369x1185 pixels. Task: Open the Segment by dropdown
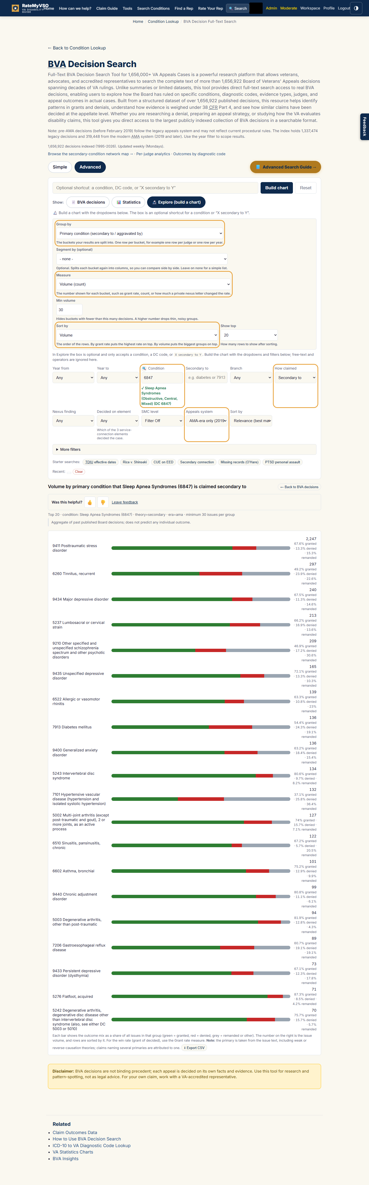click(142, 259)
